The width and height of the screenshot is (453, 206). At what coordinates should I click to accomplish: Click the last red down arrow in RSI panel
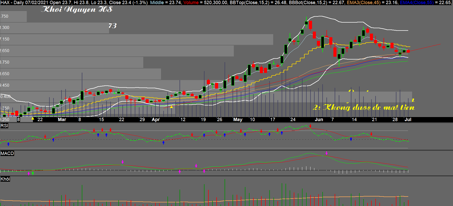tap(371, 134)
